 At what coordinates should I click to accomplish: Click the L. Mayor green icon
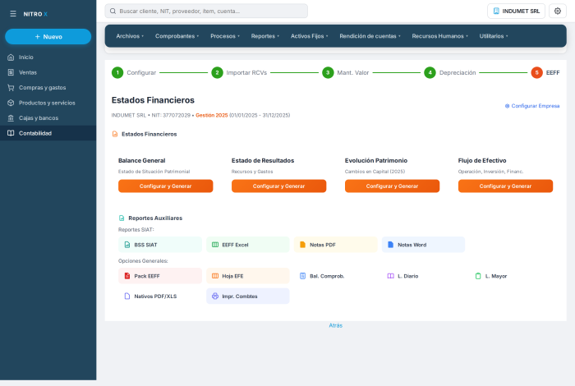coord(478,276)
